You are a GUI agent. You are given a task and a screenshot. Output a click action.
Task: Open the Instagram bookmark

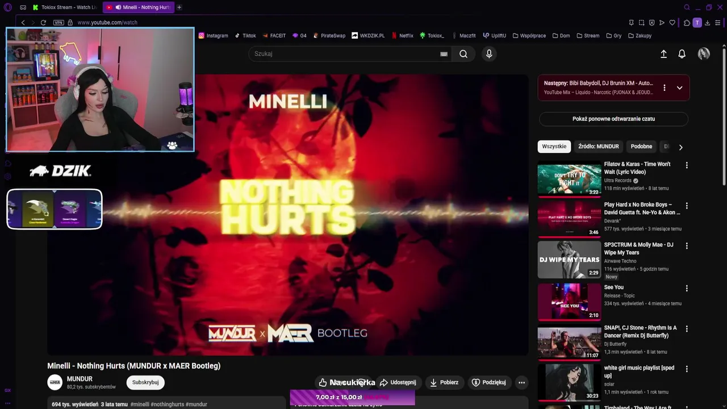(214, 35)
